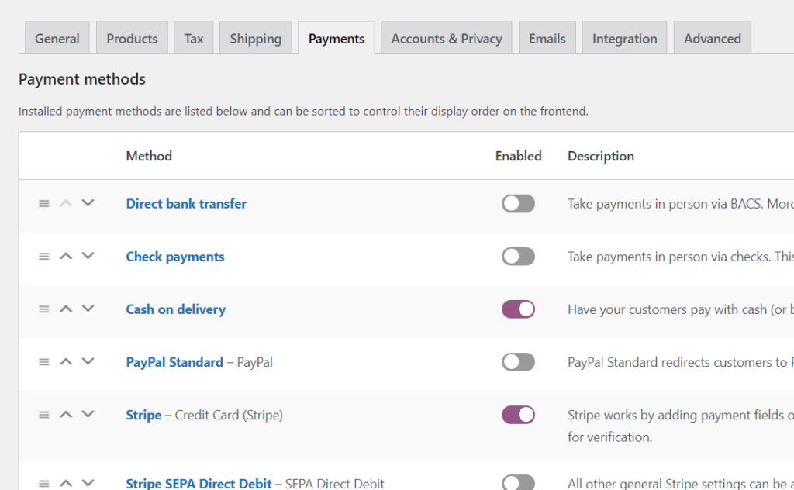The height and width of the screenshot is (490, 794).
Task: Move Stripe up using the up arrow
Action: click(66, 414)
